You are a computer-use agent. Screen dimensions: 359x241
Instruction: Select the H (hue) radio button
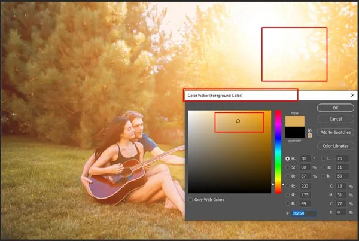pos(288,158)
